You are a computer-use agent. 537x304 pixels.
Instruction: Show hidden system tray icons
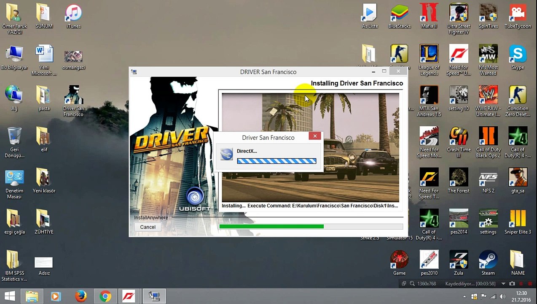pos(465,297)
